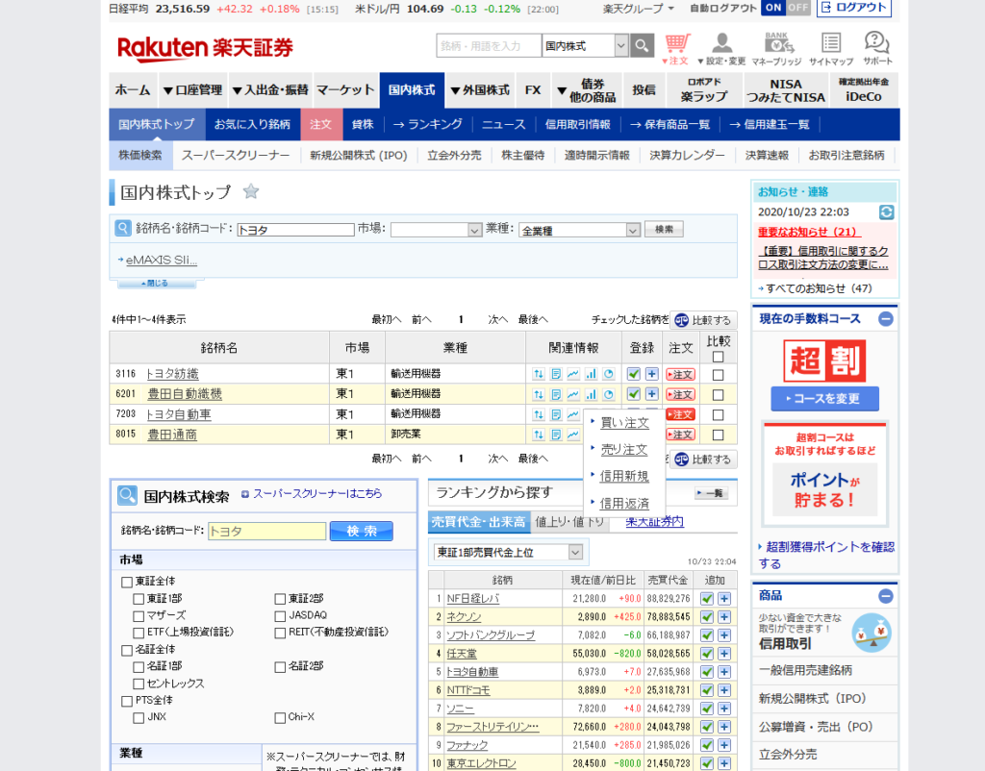
Task: Check the 比較 header select-all checkbox
Action: point(718,357)
